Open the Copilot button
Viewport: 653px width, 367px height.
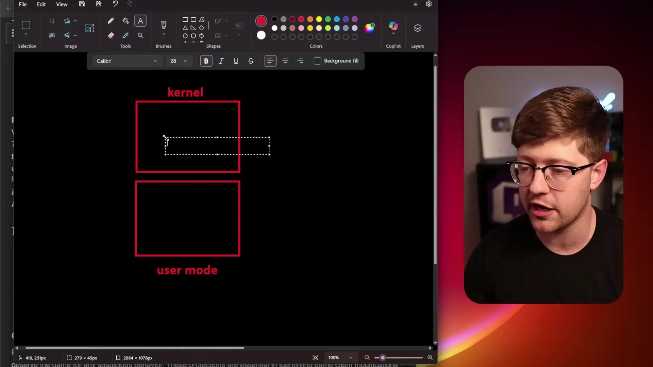[393, 26]
